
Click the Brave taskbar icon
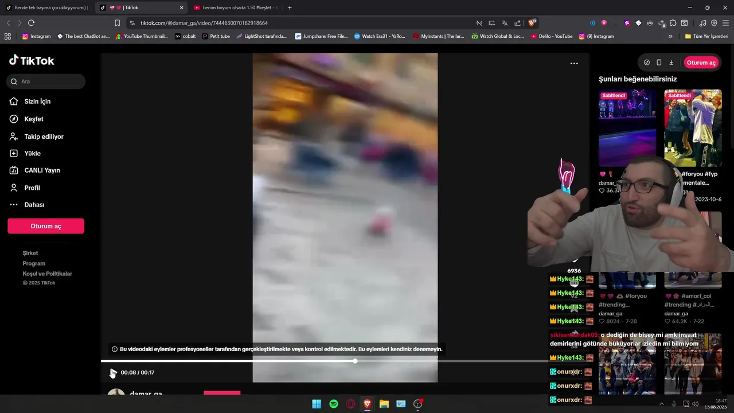coord(367,404)
